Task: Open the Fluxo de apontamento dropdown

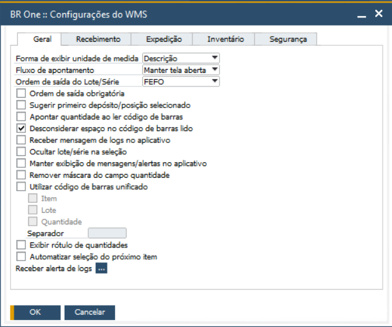Action: click(214, 70)
